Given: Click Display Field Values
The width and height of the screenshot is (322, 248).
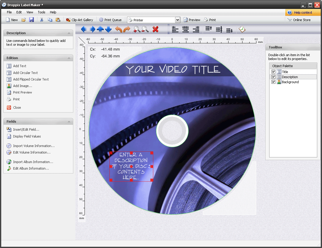Looking at the screenshot, I should (24, 136).
